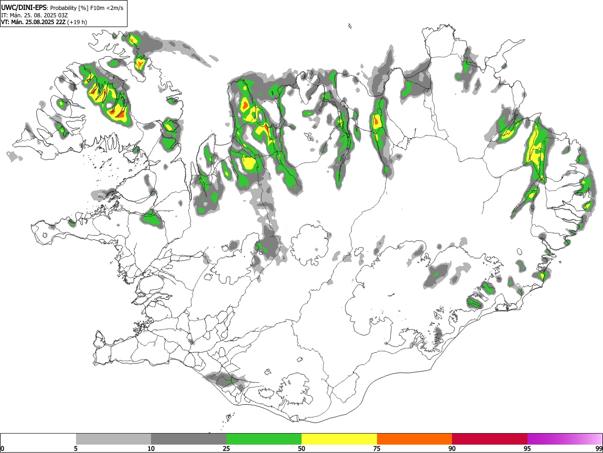
Task: Click the light gray 5-10% legend swatch
Action: click(x=113, y=439)
